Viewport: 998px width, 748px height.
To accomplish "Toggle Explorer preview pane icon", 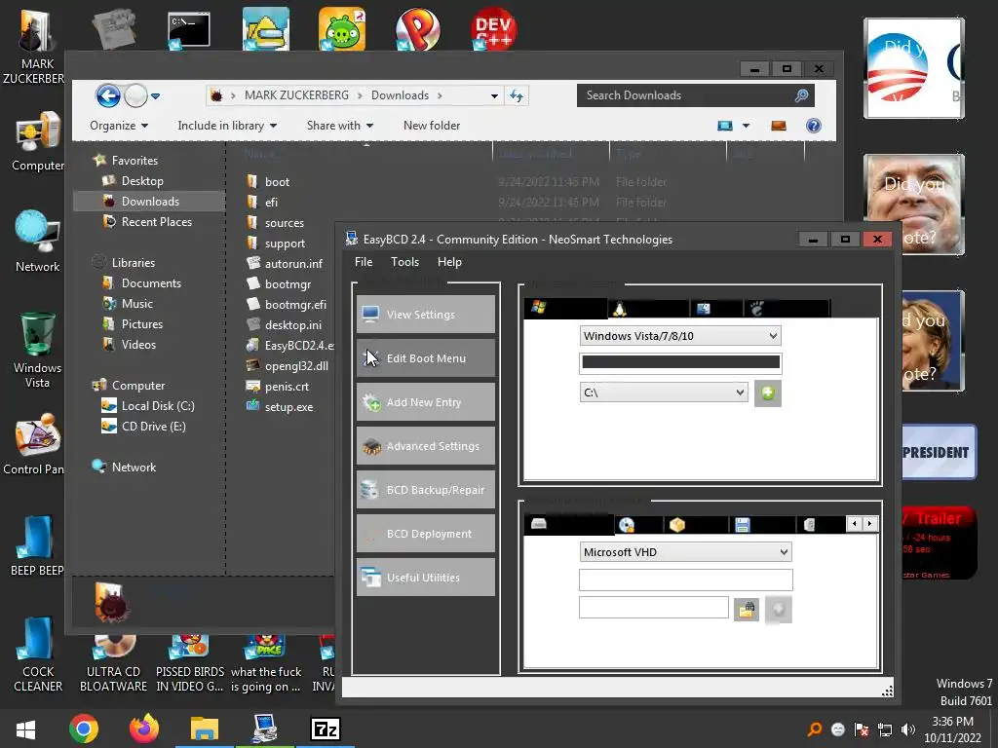I will pos(779,126).
